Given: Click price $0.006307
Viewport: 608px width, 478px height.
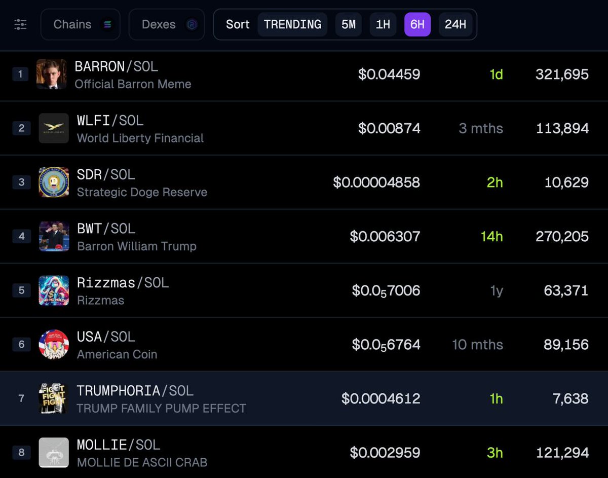Looking at the screenshot, I should [x=385, y=237].
